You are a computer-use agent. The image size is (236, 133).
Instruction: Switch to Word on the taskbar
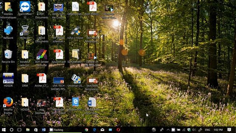pyautogui.click(x=44, y=130)
